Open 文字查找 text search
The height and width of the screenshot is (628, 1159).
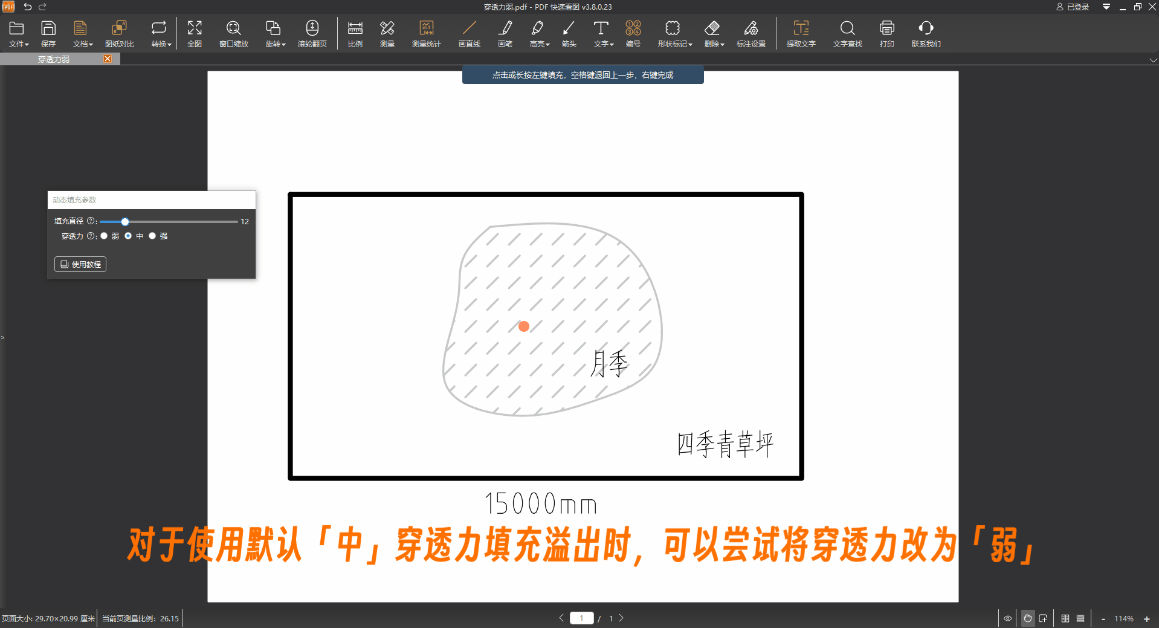(848, 34)
